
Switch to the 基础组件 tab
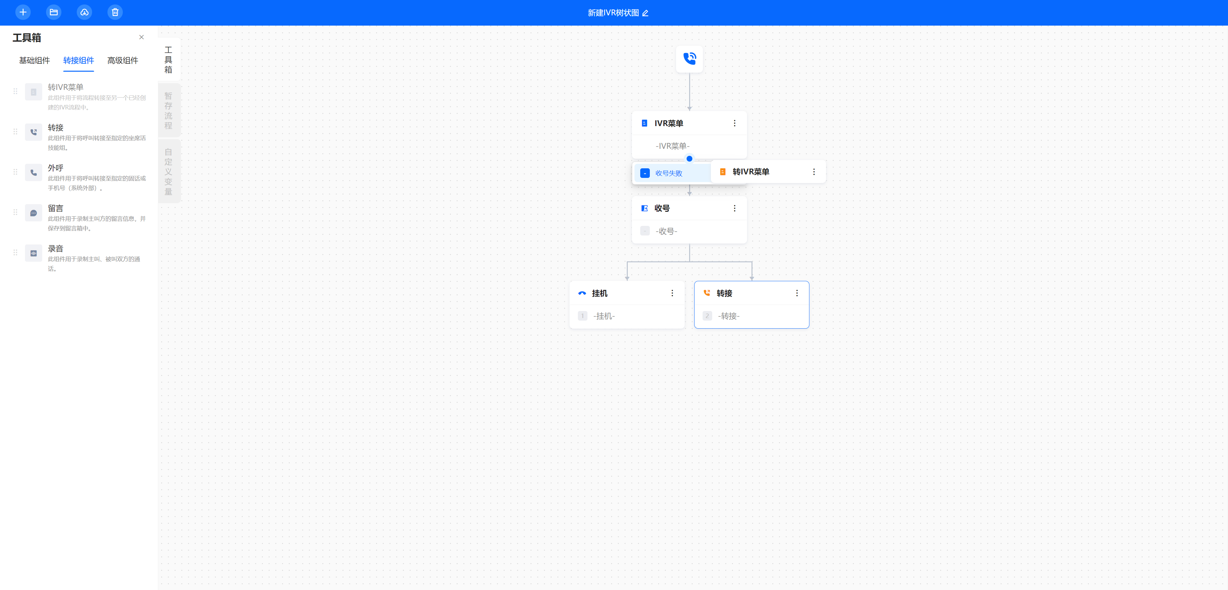34,60
